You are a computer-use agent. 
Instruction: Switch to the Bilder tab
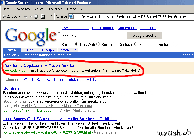point(30,50)
